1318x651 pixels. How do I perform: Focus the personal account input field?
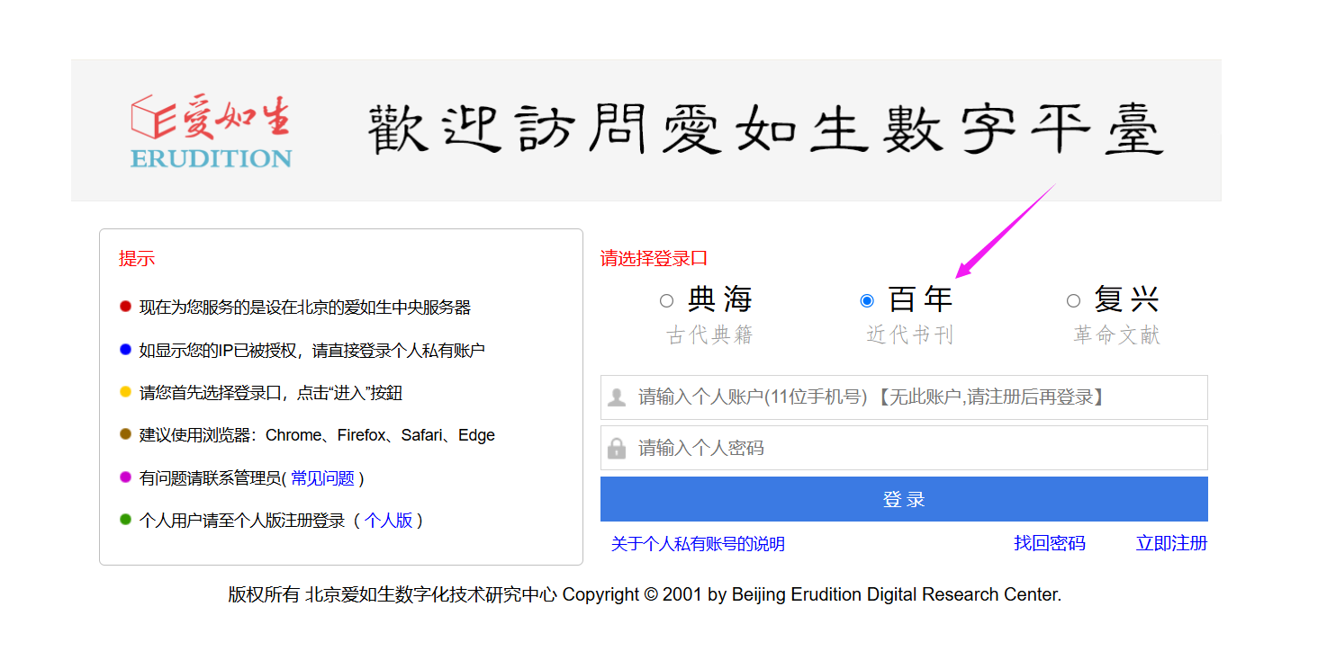coord(904,397)
